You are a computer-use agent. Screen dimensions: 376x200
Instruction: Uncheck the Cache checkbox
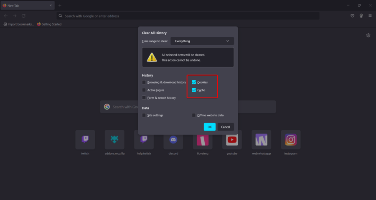(194, 90)
